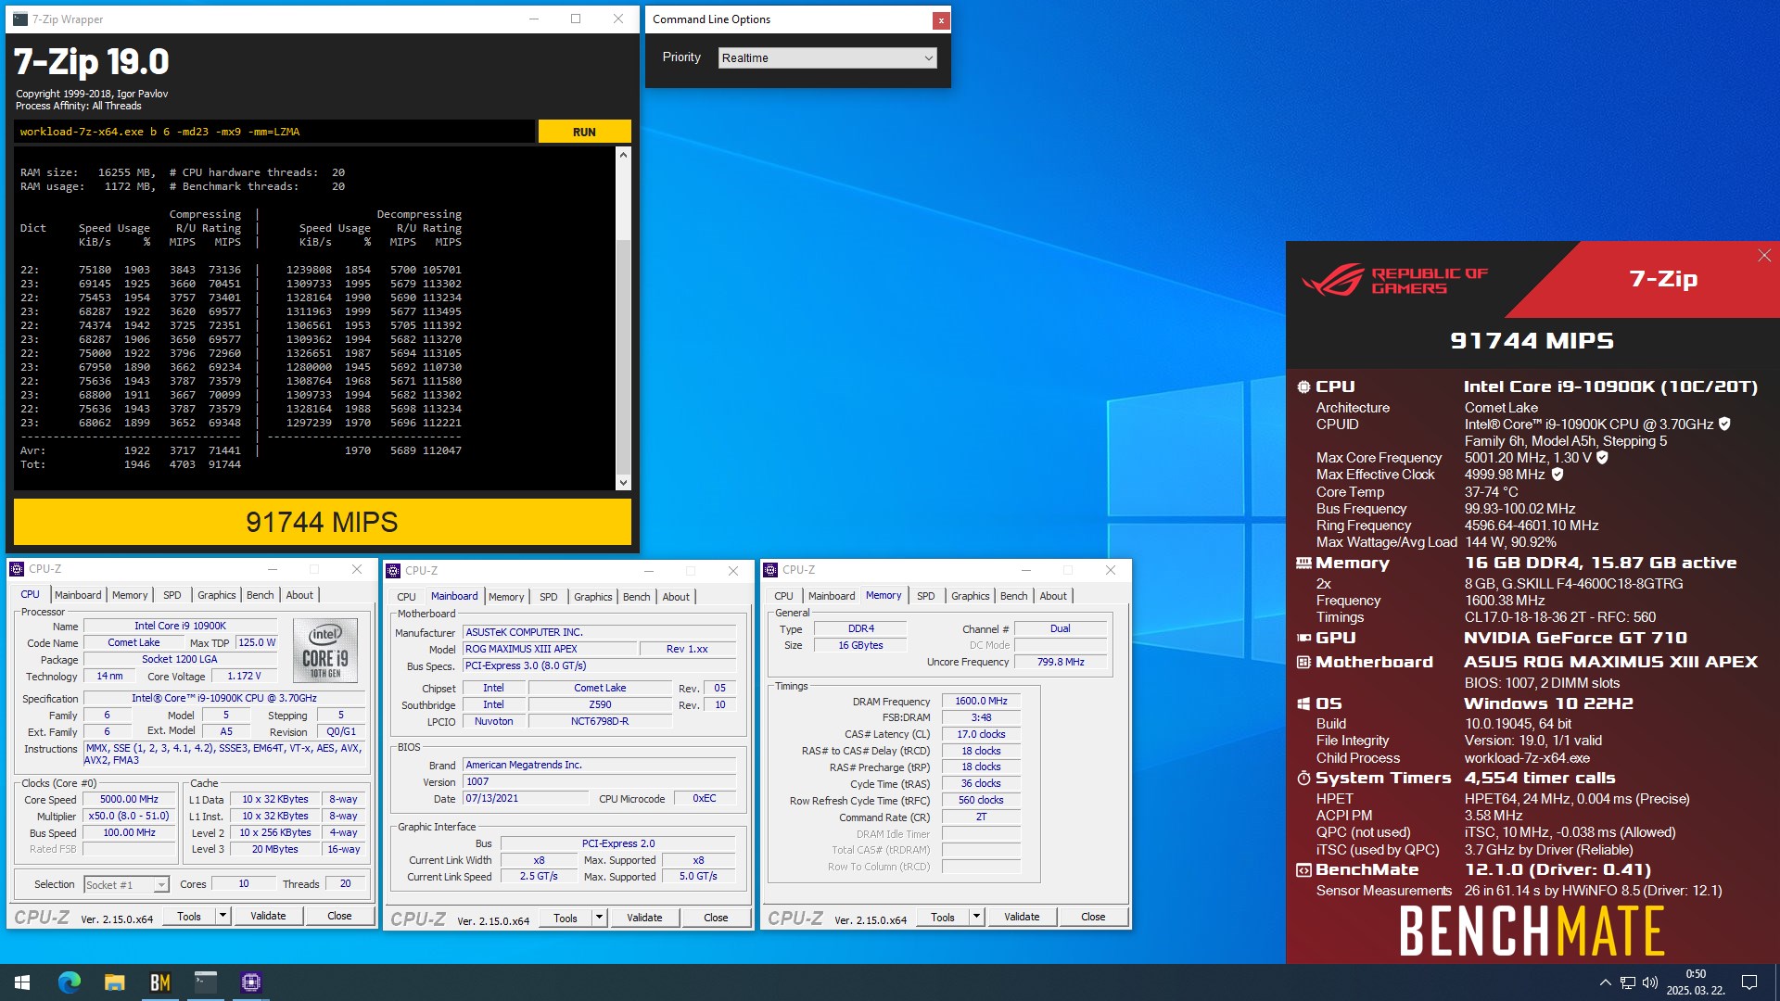Click the BenchMate Motherboard section icon
Viewport: 1780px width, 1001px height.
point(1303,663)
